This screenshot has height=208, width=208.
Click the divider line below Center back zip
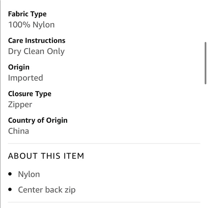(104, 202)
